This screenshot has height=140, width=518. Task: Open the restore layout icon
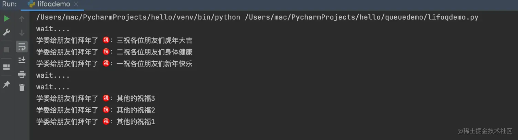tap(7, 67)
